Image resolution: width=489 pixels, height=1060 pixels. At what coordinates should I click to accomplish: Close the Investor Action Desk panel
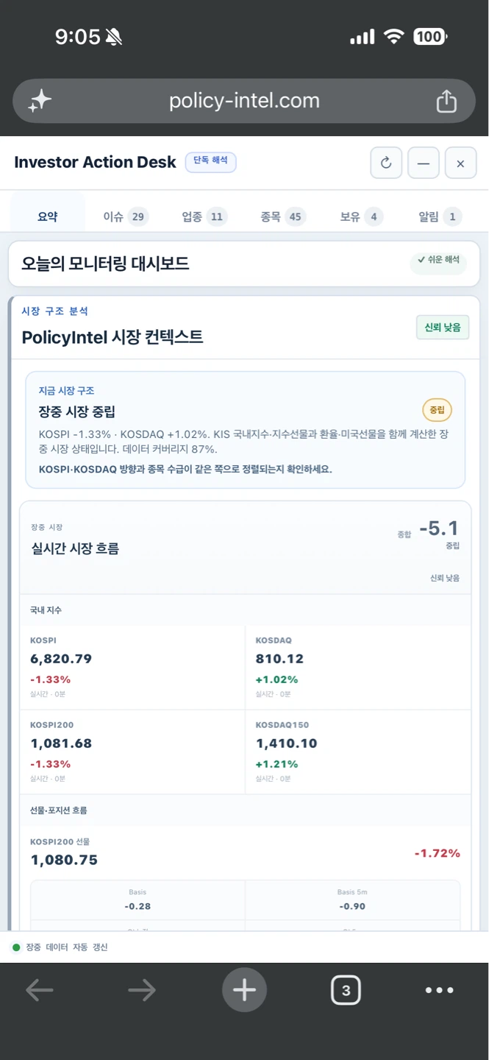[460, 163]
